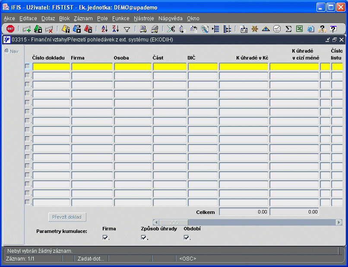The height and width of the screenshot is (267, 348).
Task: Click the yellow K úhradě v Kč field
Action: coord(244,66)
